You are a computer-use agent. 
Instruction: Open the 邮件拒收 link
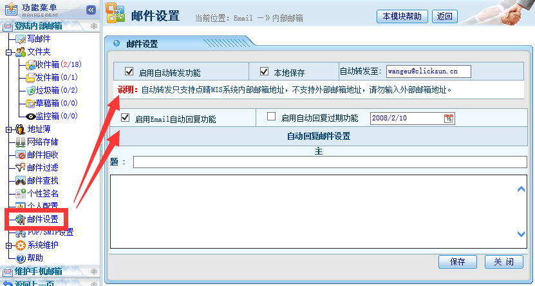tap(42, 155)
